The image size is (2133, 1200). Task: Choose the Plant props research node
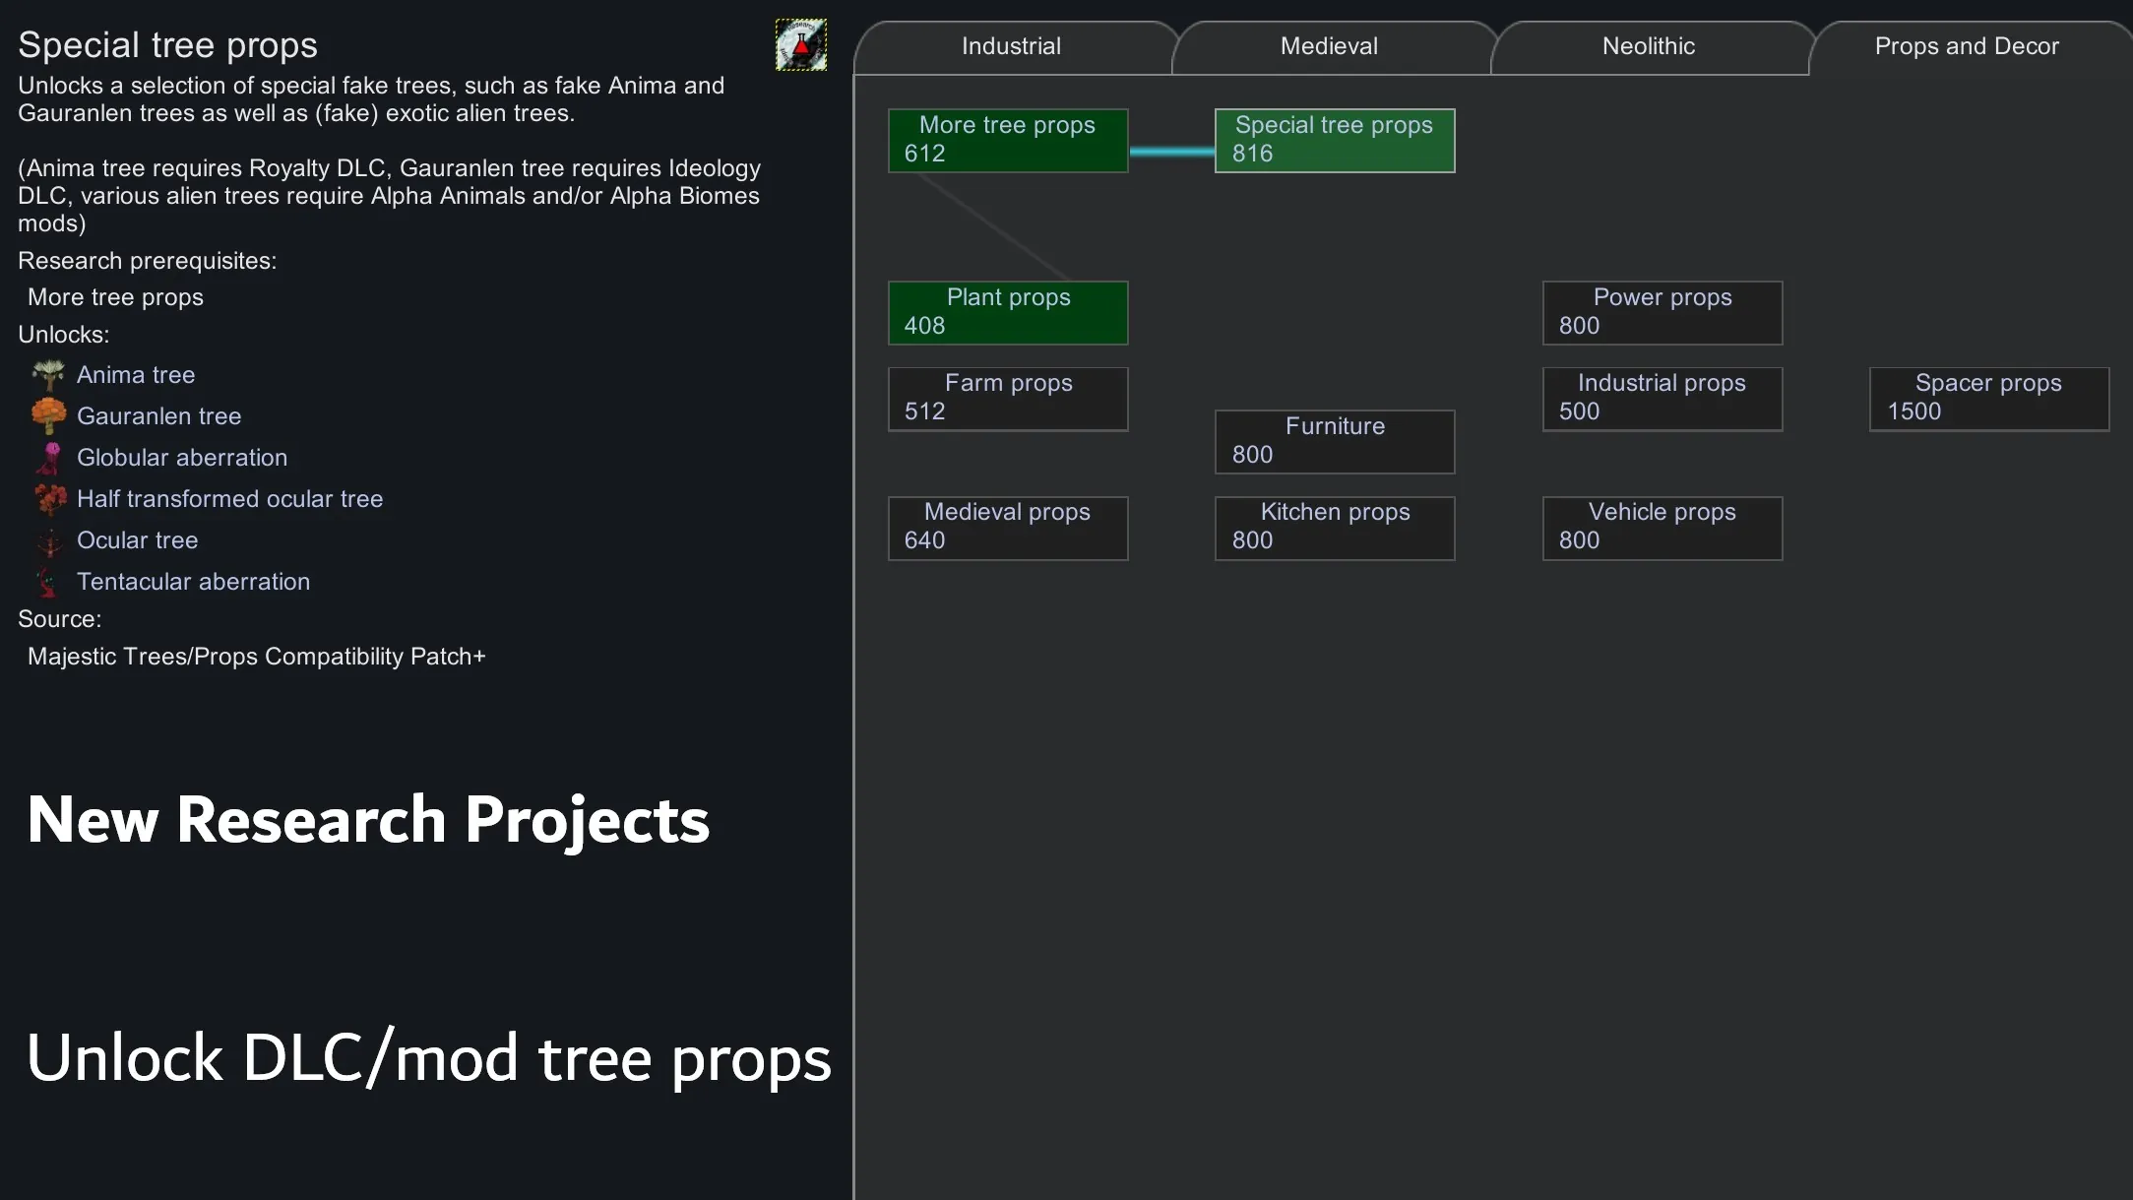[1007, 312]
